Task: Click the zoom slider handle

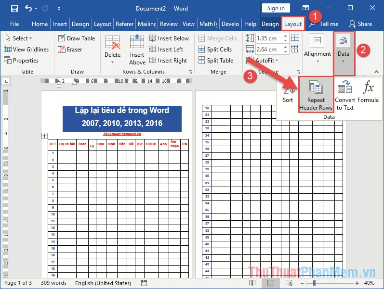Action: pos(314,283)
